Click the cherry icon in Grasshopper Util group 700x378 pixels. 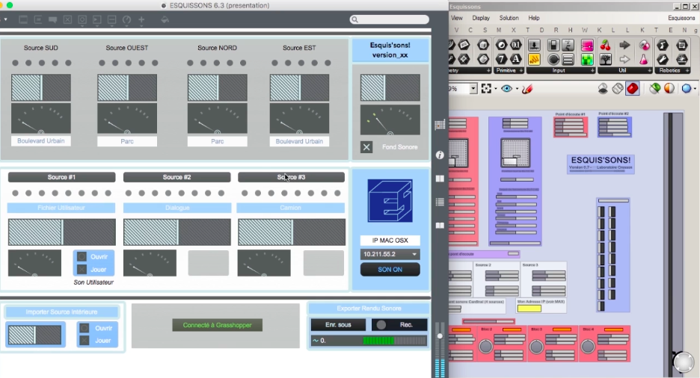606,45
